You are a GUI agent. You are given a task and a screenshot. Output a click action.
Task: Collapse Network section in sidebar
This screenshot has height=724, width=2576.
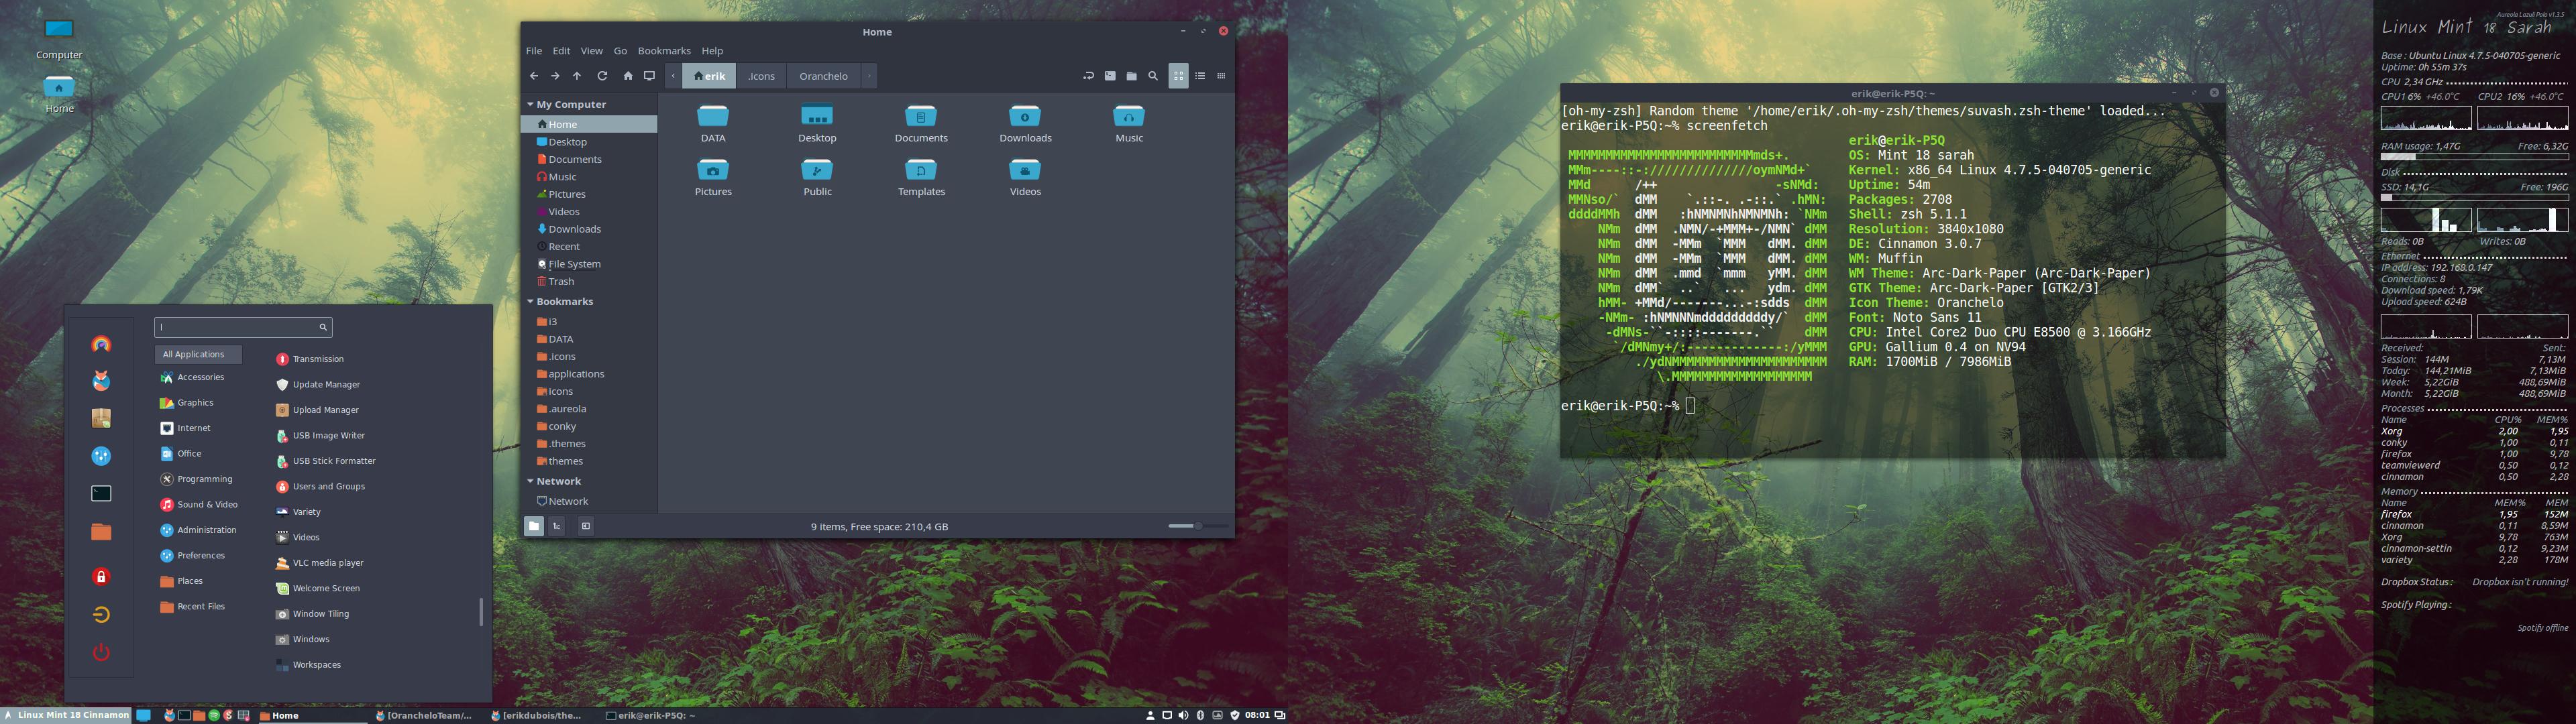(531, 481)
